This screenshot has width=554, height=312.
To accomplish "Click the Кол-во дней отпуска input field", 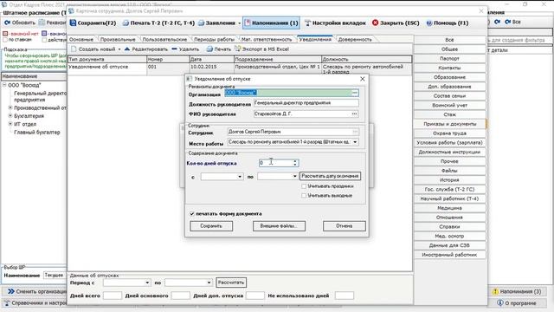I will click(276, 163).
